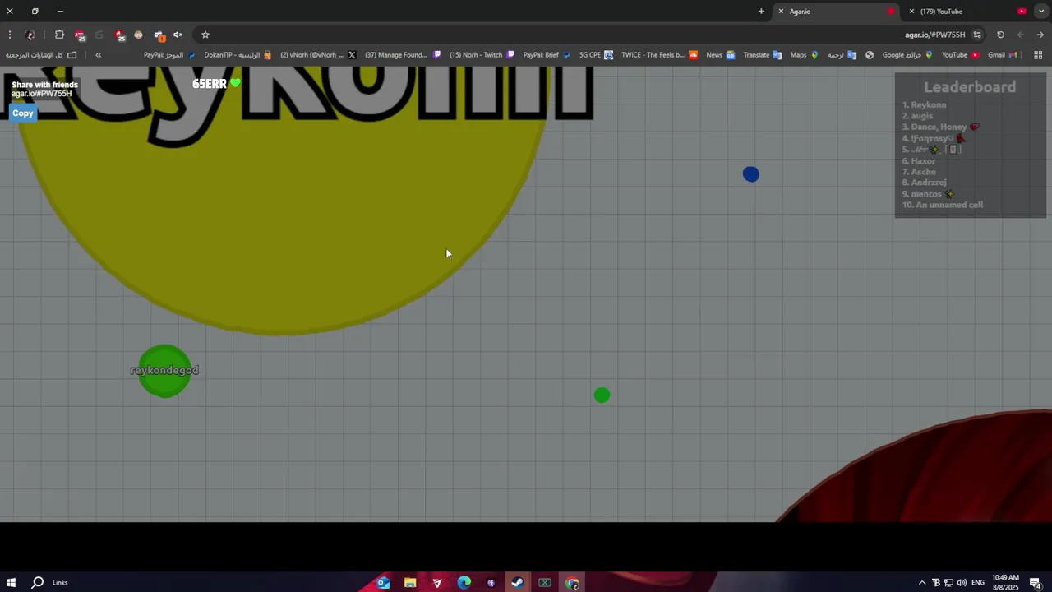The width and height of the screenshot is (1052, 592).
Task: Open Windows taskbar search
Action: click(37, 583)
